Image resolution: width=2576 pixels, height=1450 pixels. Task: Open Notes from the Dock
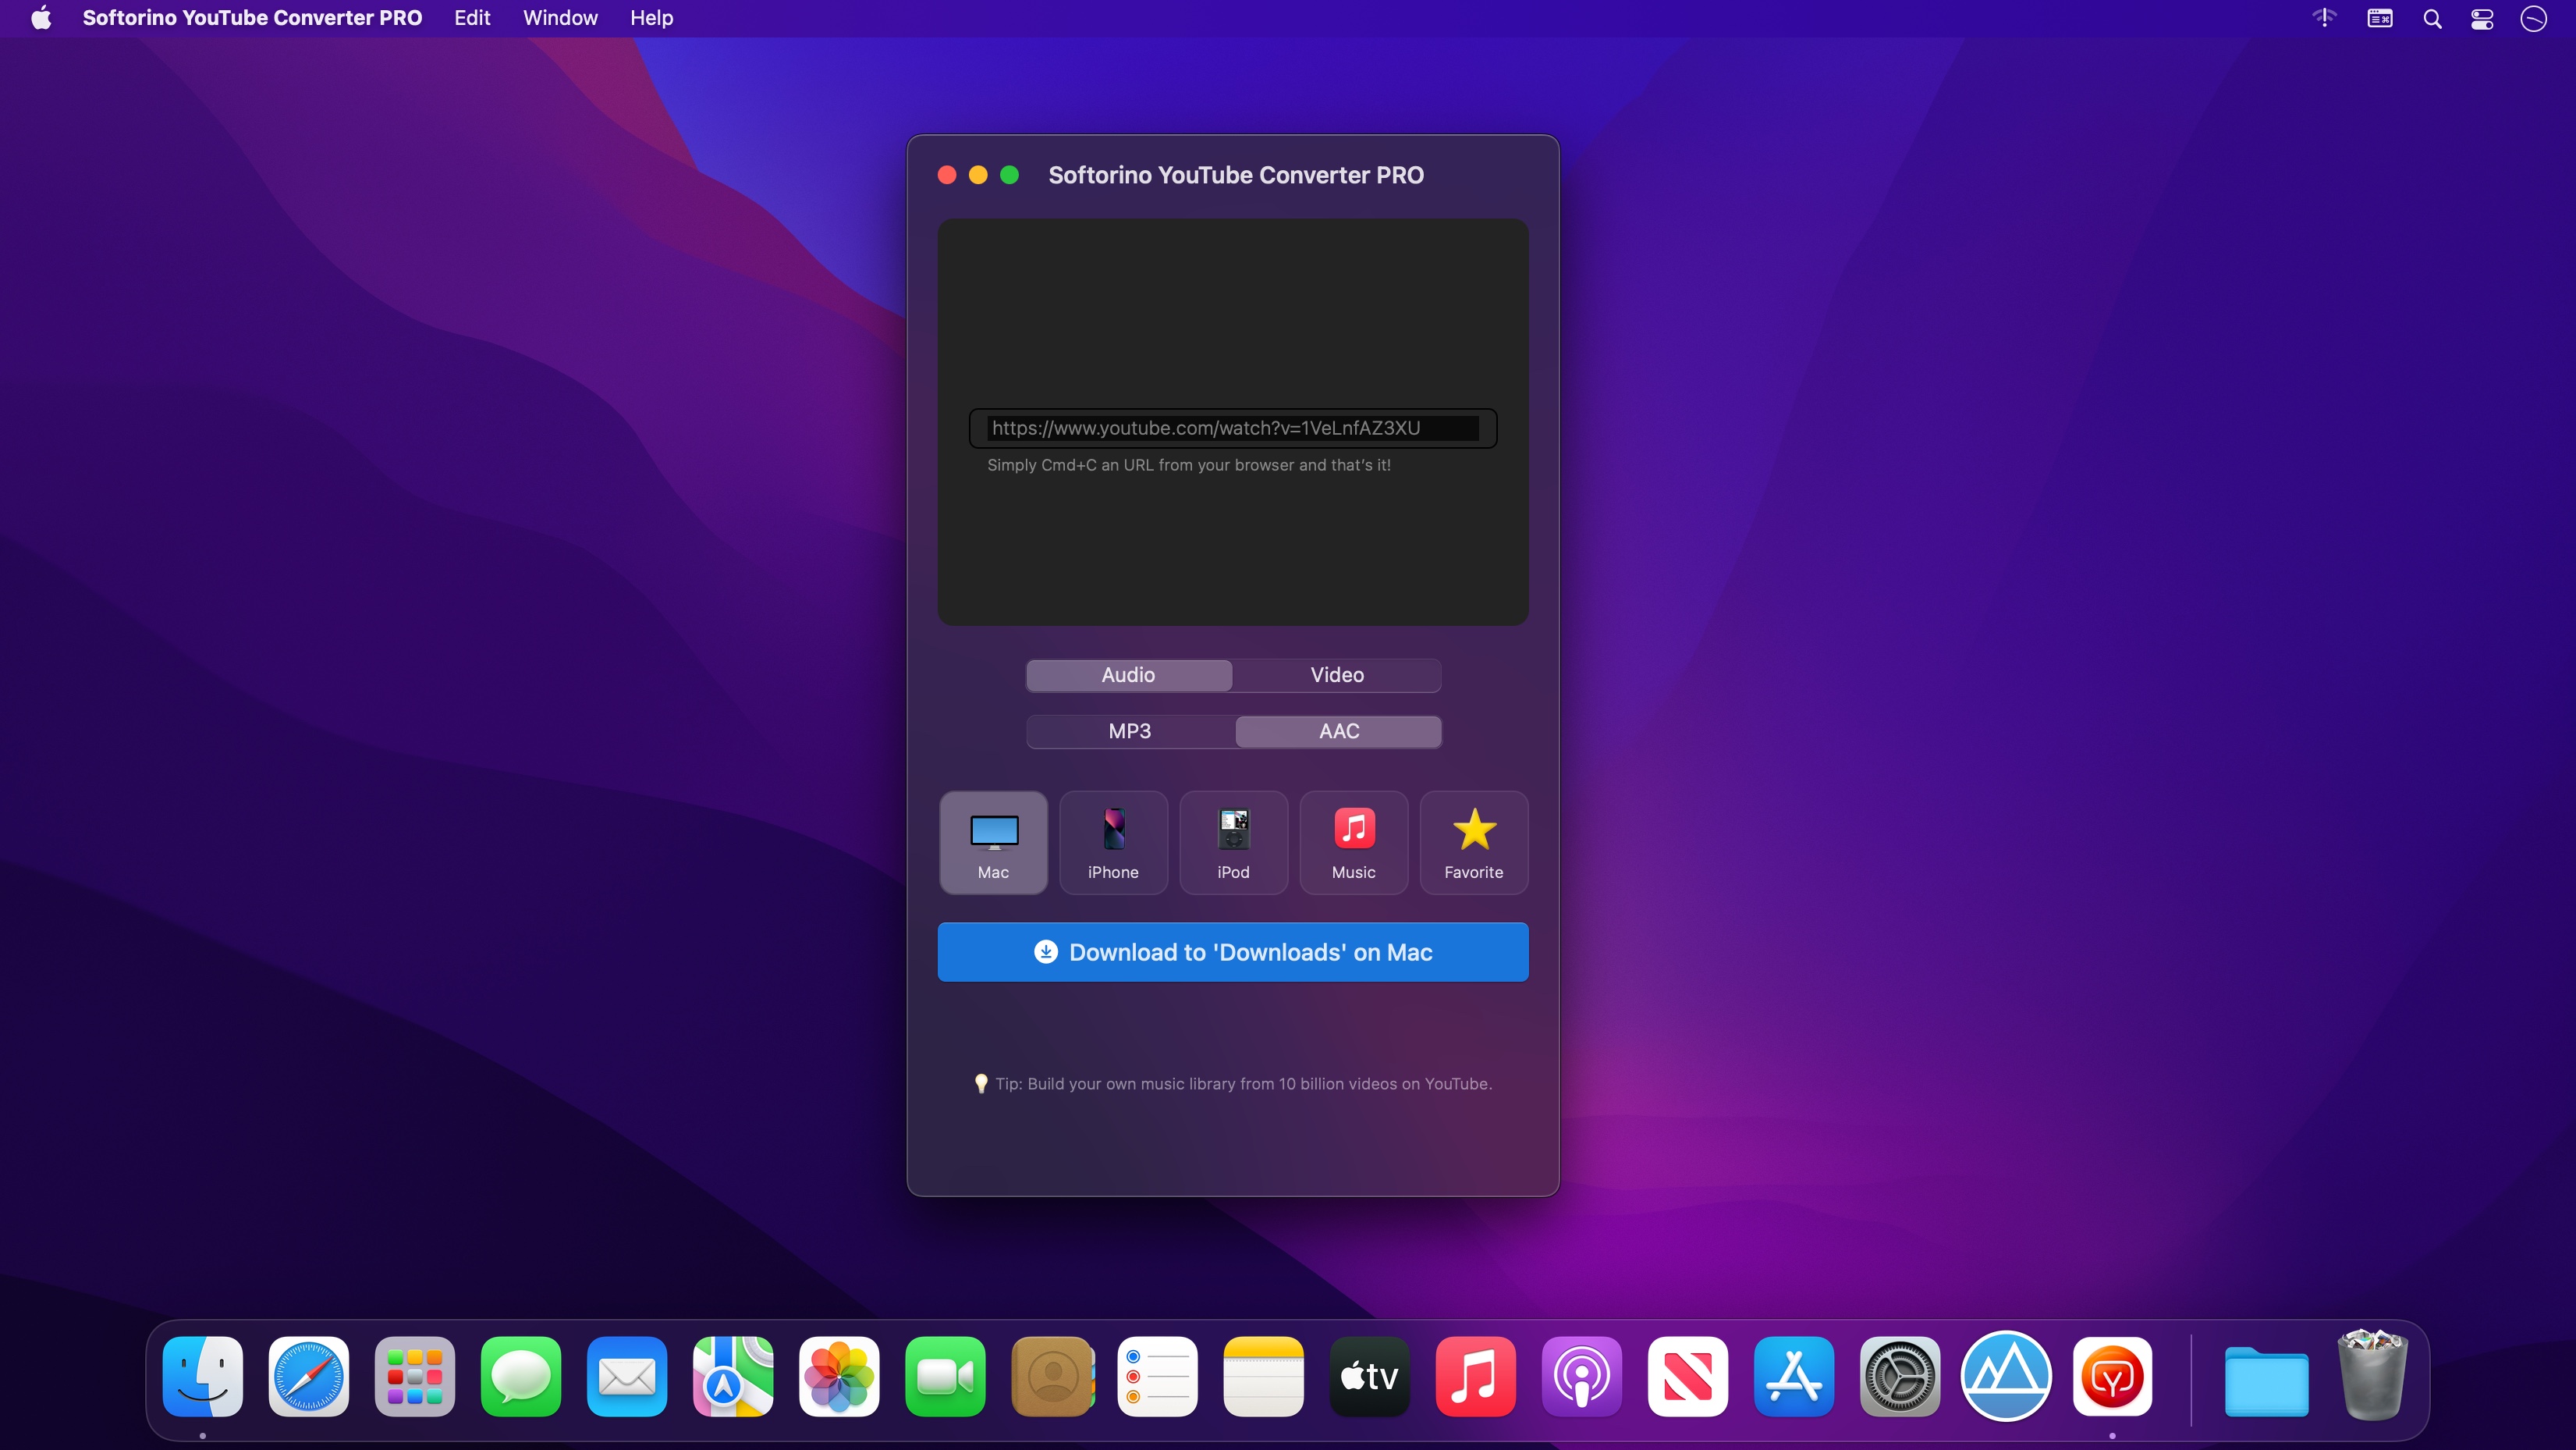[x=1264, y=1377]
